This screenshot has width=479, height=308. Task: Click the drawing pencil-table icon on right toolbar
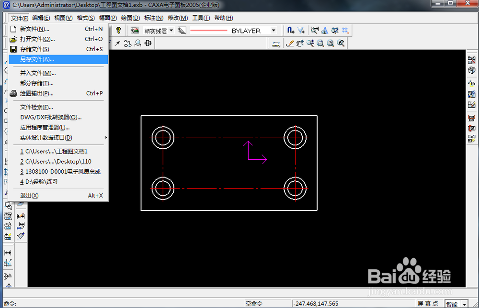tap(471, 105)
